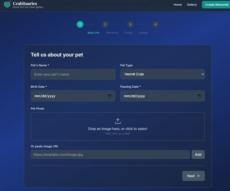The width and height of the screenshot is (230, 191).
Task: Click the Memories step label
Action: click(112, 33)
